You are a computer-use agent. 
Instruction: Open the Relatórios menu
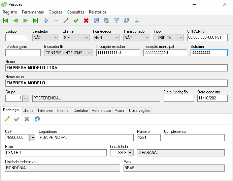tap(98, 12)
